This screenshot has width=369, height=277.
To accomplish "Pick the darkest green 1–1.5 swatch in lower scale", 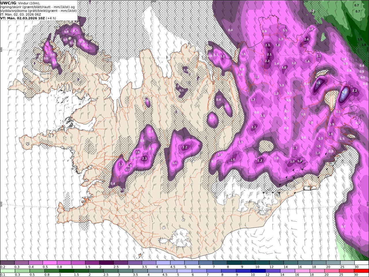I will coord(67,271).
